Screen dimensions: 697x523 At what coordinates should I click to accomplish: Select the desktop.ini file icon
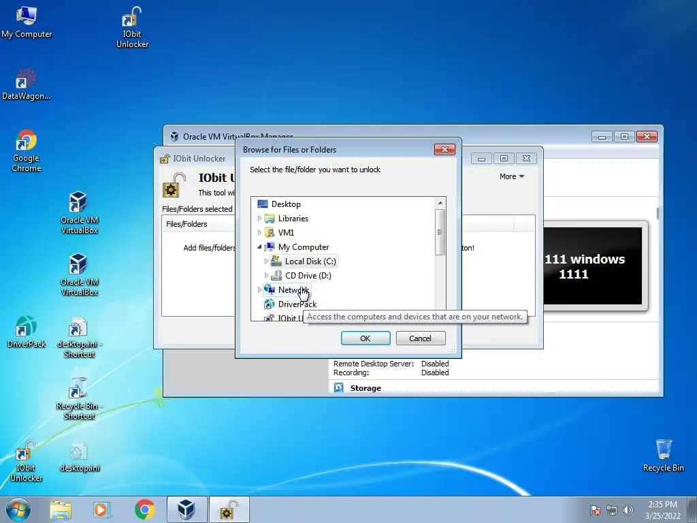(79, 457)
